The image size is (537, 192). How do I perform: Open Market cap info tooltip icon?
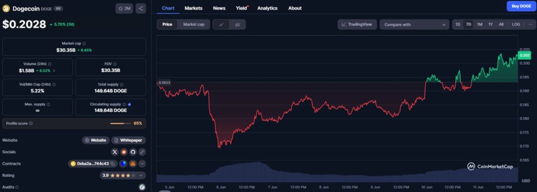84,44
